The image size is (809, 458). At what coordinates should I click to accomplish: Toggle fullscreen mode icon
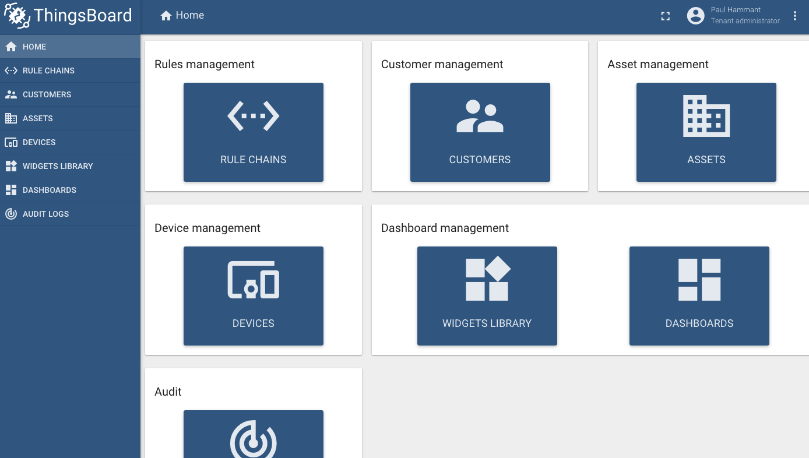pos(665,16)
